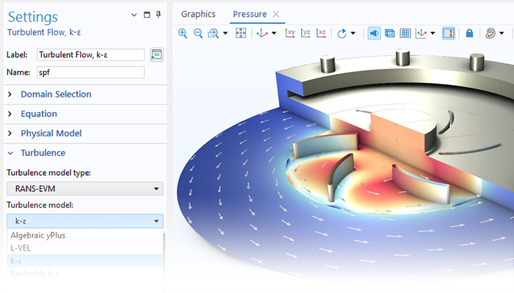The height and width of the screenshot is (293, 514).
Task: Activate the Zoom Box tool
Action: tap(213, 33)
